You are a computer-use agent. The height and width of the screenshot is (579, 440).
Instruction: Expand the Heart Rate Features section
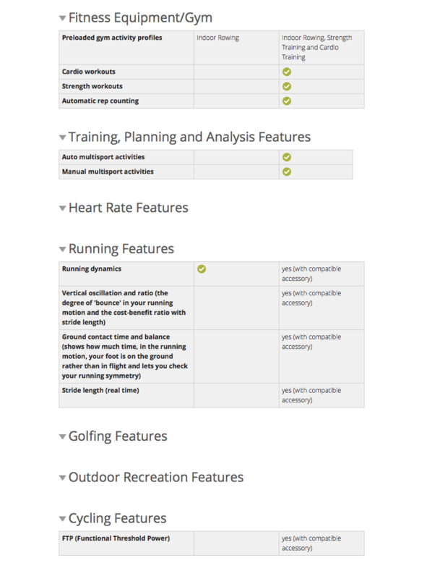point(63,208)
